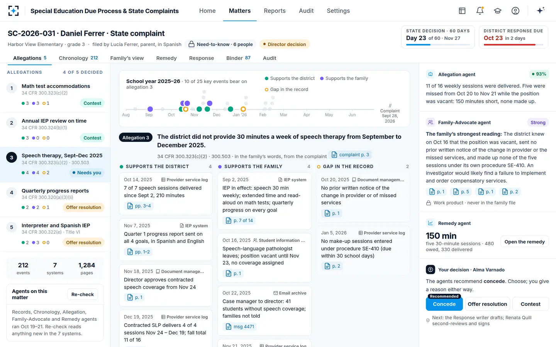Viewport: 556px width, 347px height.
Task: Click the graduation cap icon
Action: pos(498,11)
